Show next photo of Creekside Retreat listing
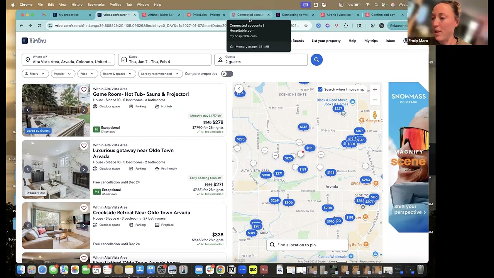Viewport: 494px width, 278px height. pyautogui.click(x=84, y=225)
